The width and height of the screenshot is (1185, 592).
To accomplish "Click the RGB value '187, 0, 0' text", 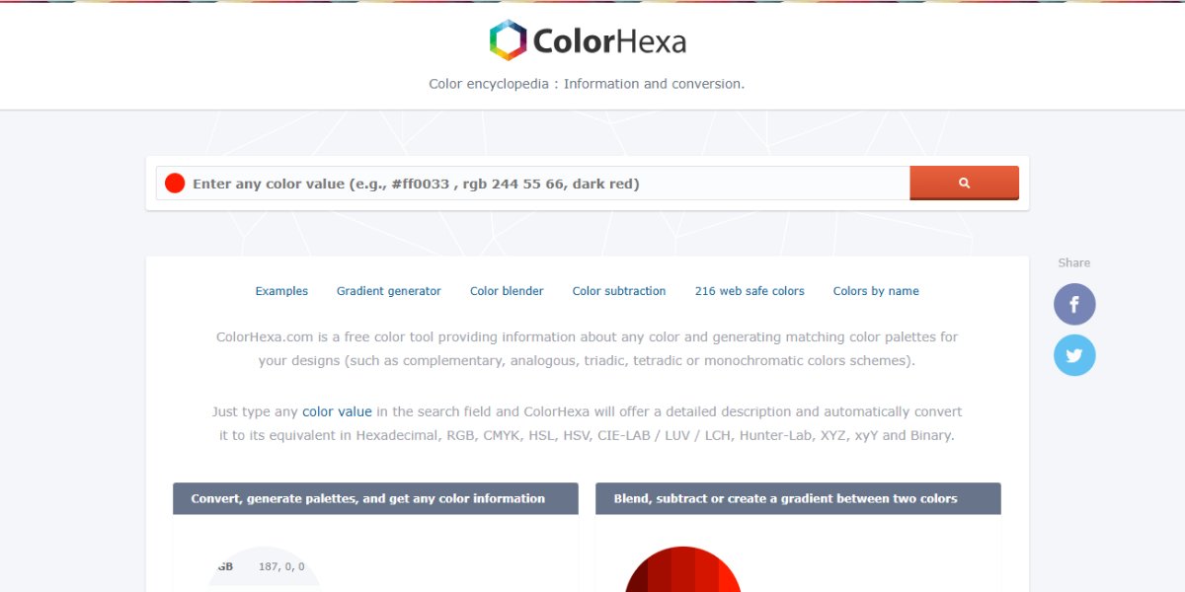I will 280,565.
